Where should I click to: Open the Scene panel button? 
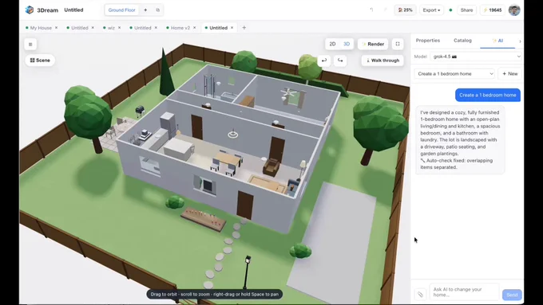coord(40,60)
